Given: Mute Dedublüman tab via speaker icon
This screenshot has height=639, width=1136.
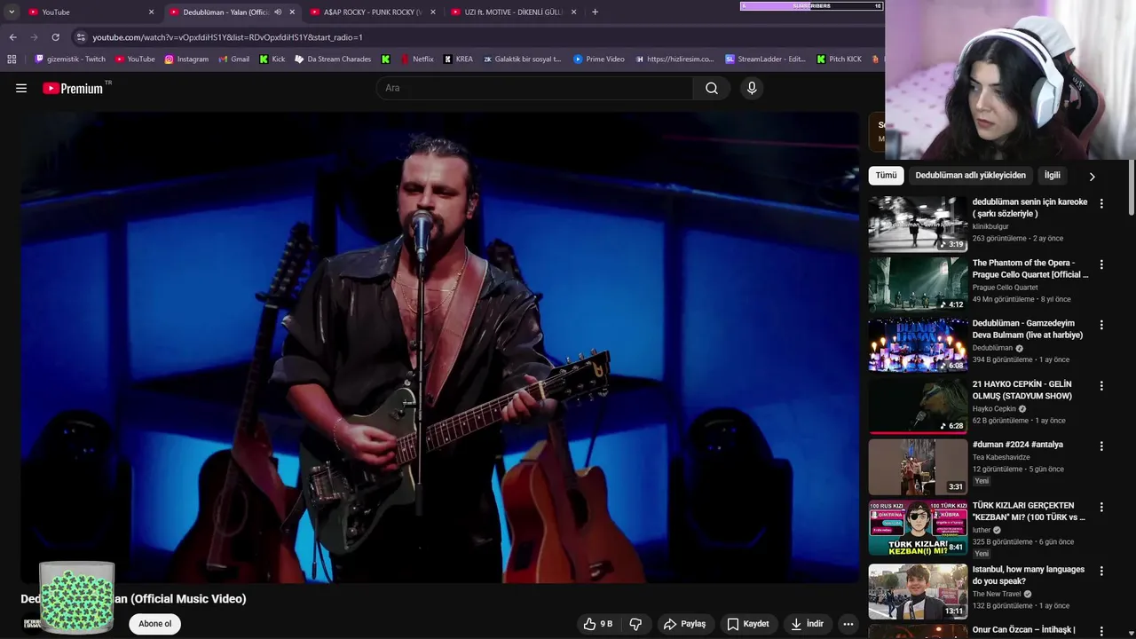Looking at the screenshot, I should click(x=278, y=12).
